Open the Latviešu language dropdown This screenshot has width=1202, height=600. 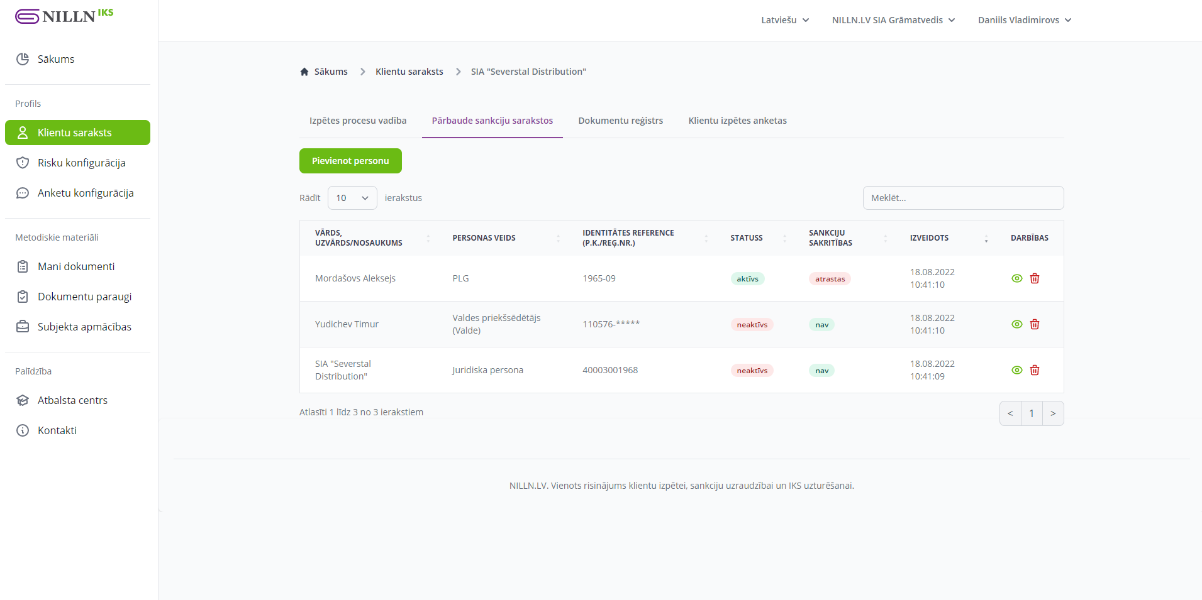[x=785, y=20]
